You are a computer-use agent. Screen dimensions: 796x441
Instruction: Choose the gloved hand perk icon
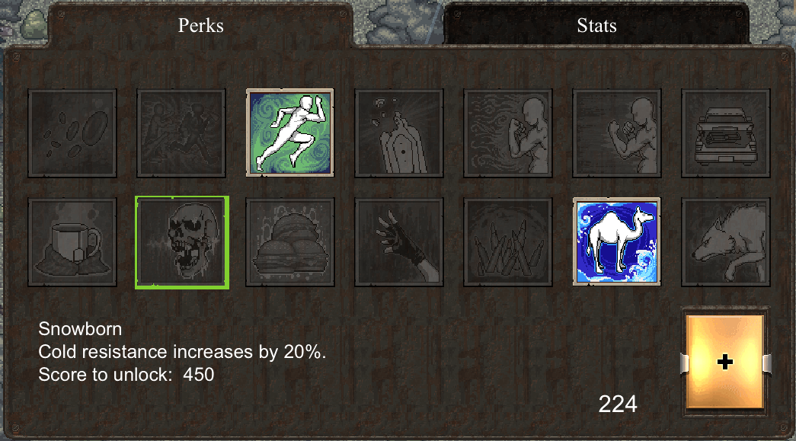pos(399,242)
